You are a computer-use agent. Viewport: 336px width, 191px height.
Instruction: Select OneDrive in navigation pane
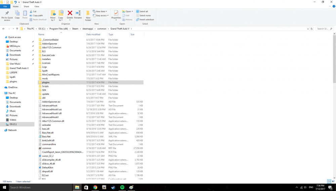point(13,87)
